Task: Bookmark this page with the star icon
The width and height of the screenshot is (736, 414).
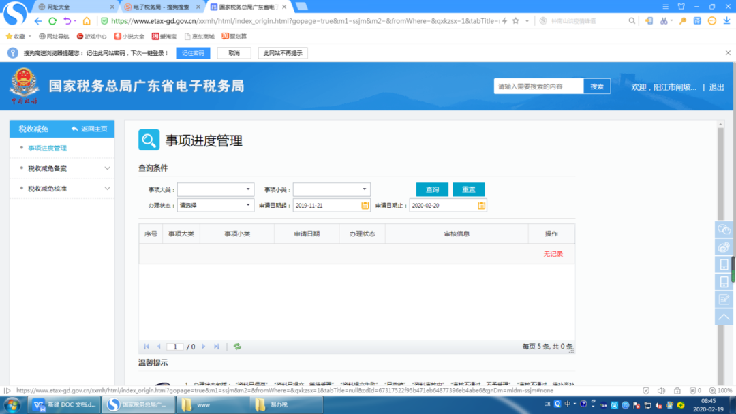Action: point(516,21)
